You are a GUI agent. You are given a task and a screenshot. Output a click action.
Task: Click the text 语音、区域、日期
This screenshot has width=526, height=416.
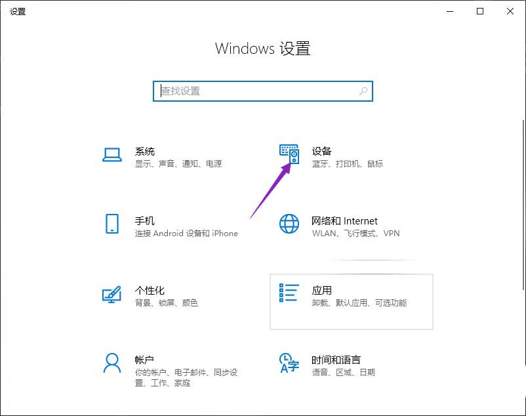coord(344,373)
